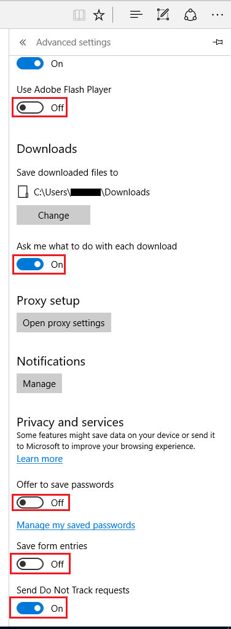This screenshot has width=231, height=629.
Task: Toggle the topmost On switch
Action: tap(30, 63)
